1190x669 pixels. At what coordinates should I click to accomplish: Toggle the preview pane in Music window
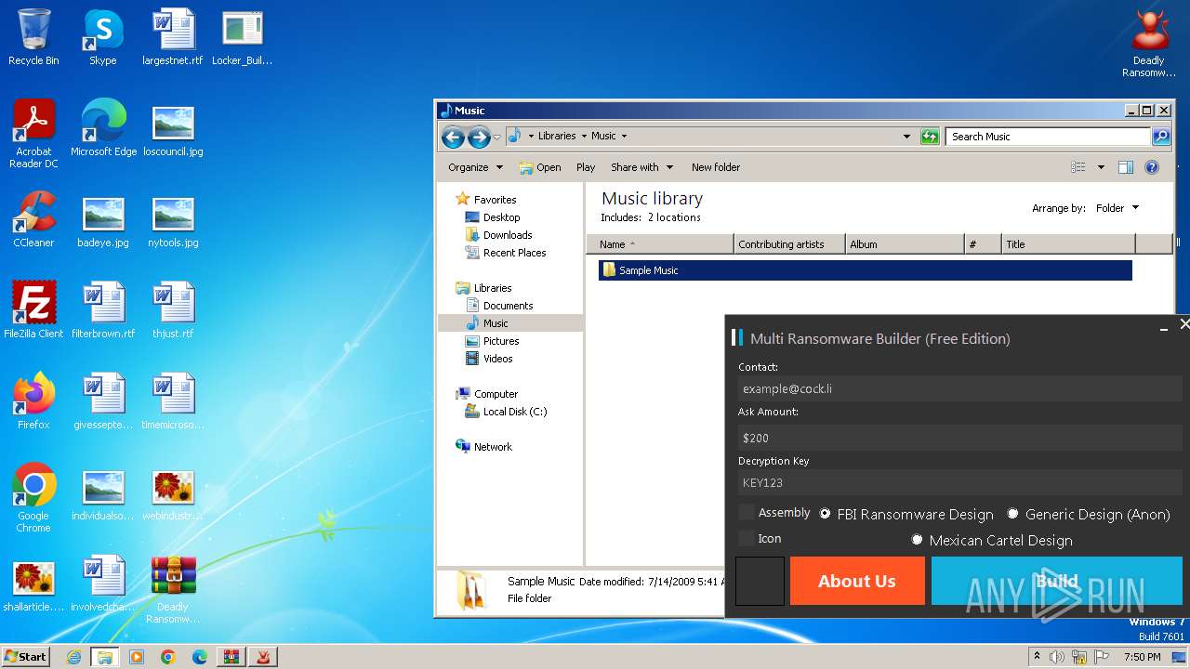(x=1126, y=167)
